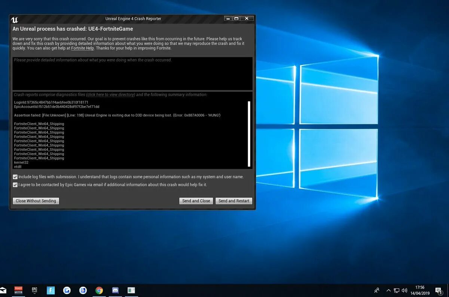Minimize the Crash Reporter window
The width and height of the screenshot is (449, 297).
(228, 18)
